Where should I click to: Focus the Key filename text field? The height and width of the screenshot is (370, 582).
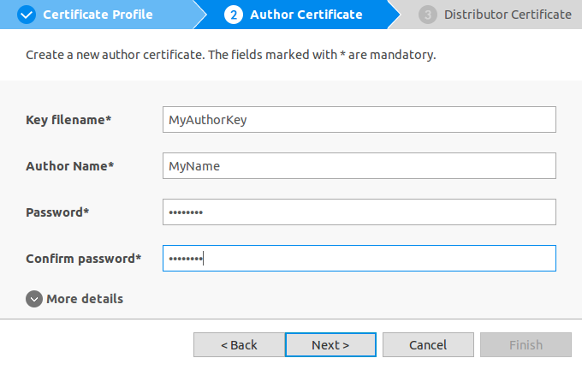(359, 120)
